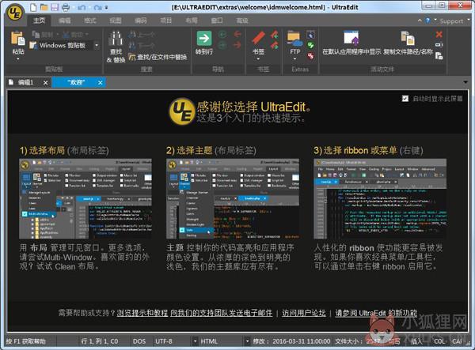Toggle COL column mode in status bar
Viewport: 475px width, 350px height.
[439, 341]
